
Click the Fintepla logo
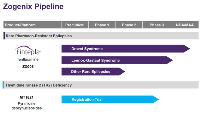tap(28, 51)
